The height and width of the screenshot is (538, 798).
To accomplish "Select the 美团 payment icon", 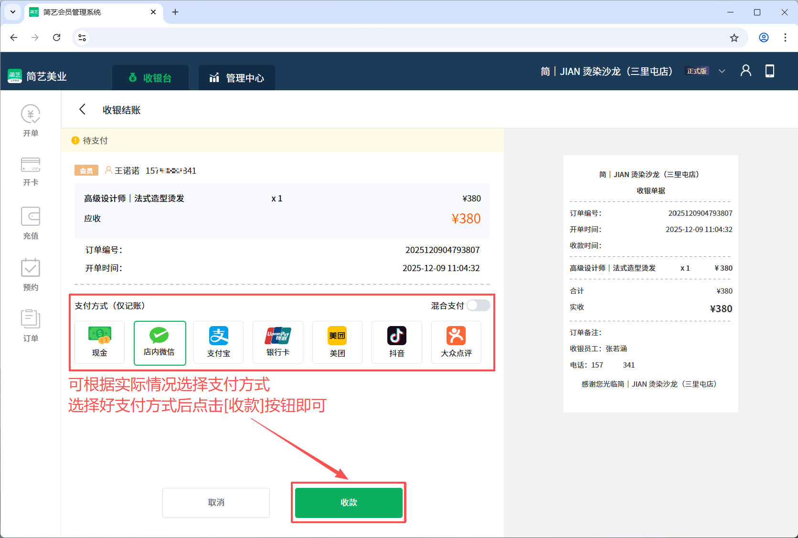I will tap(337, 342).
